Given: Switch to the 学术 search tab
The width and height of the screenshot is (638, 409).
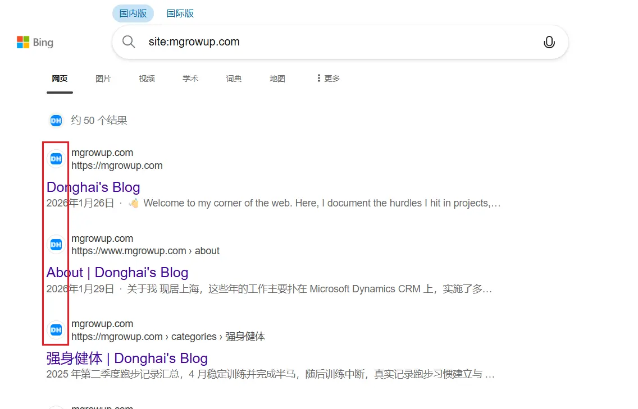Looking at the screenshot, I should coord(190,79).
